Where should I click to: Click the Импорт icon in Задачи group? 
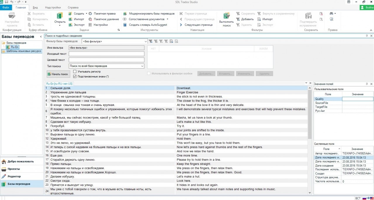(x=70, y=19)
